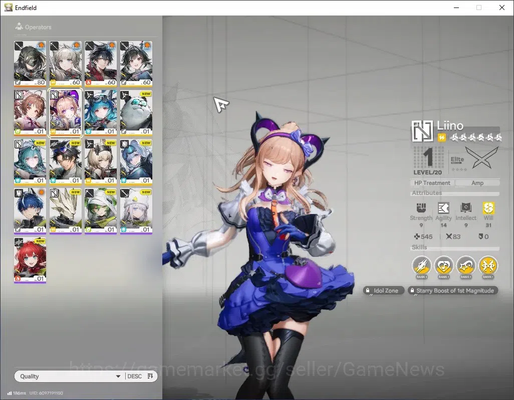Select the blue-haired girl with goggles card

[101, 113]
